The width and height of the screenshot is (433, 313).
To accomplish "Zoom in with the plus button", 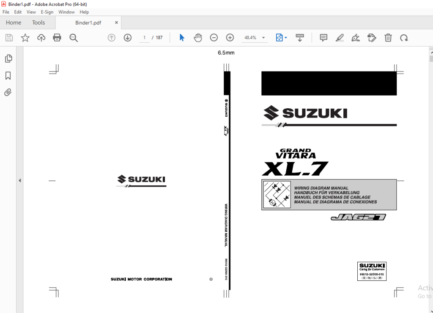I will [x=230, y=38].
